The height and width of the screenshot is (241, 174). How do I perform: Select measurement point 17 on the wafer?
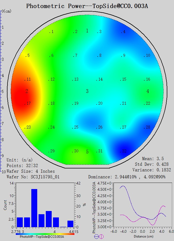(x=28, y=104)
